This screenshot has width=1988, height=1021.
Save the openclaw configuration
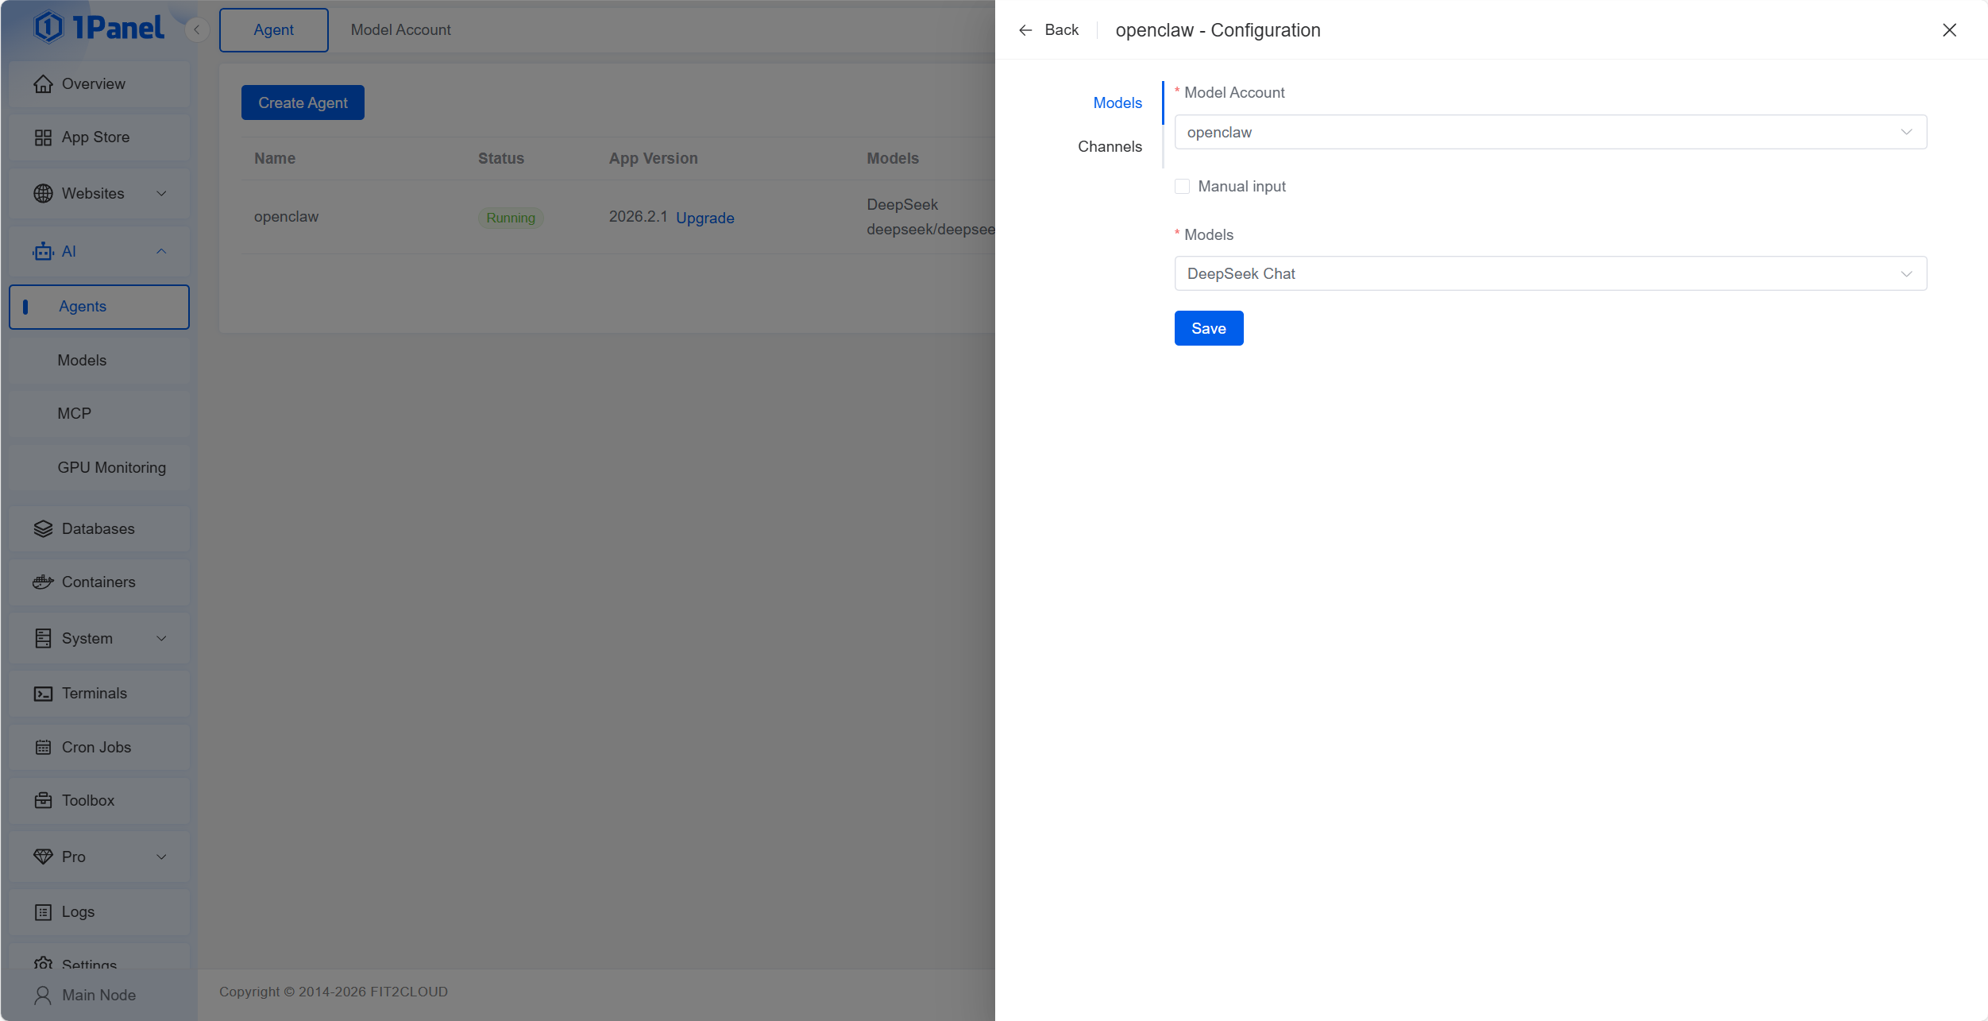(1208, 329)
